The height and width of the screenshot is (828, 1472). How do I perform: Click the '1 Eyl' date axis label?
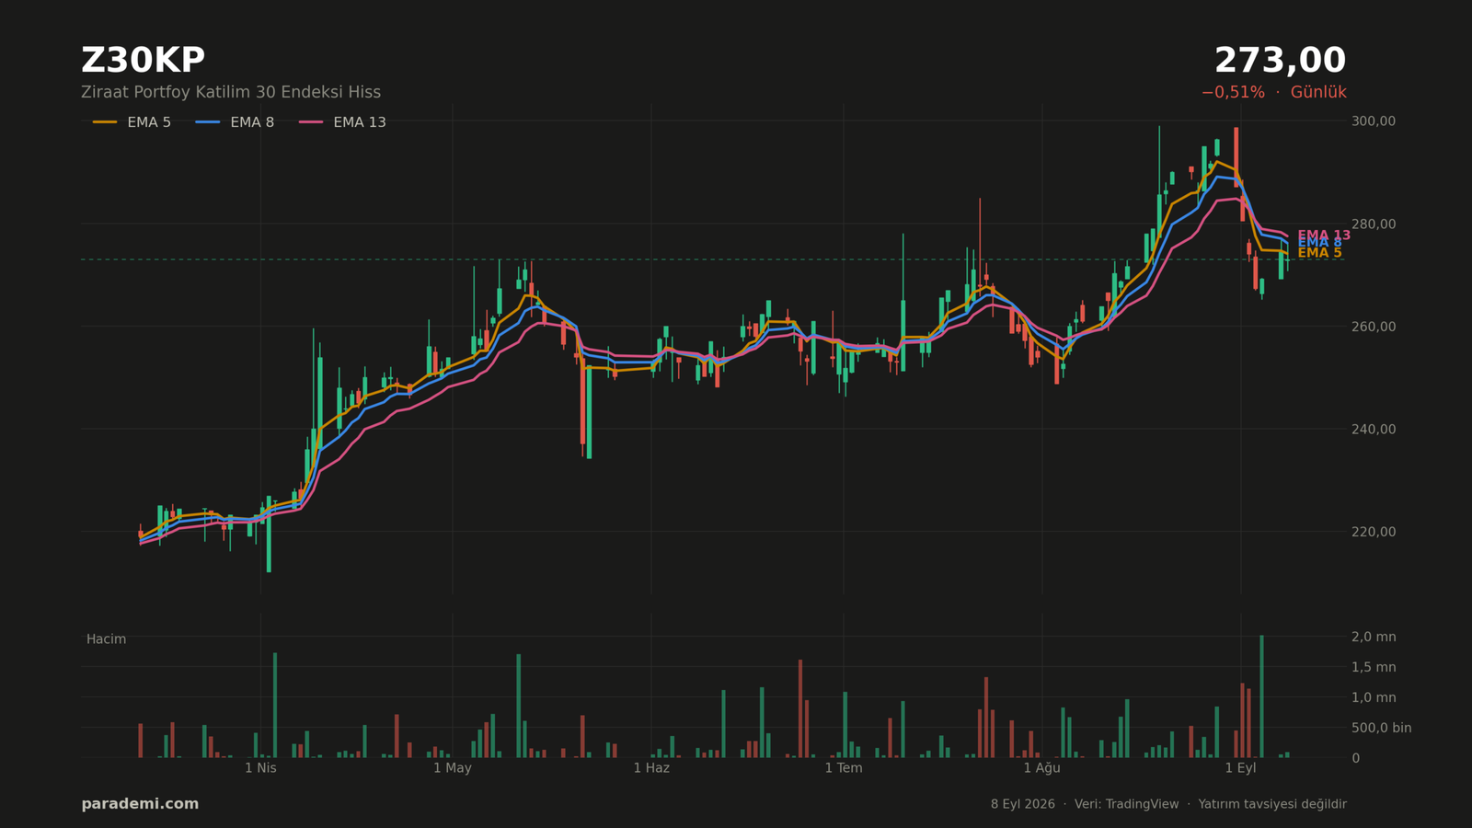tap(1240, 768)
